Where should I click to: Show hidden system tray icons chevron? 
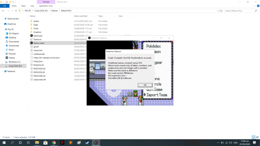[x=218, y=143]
